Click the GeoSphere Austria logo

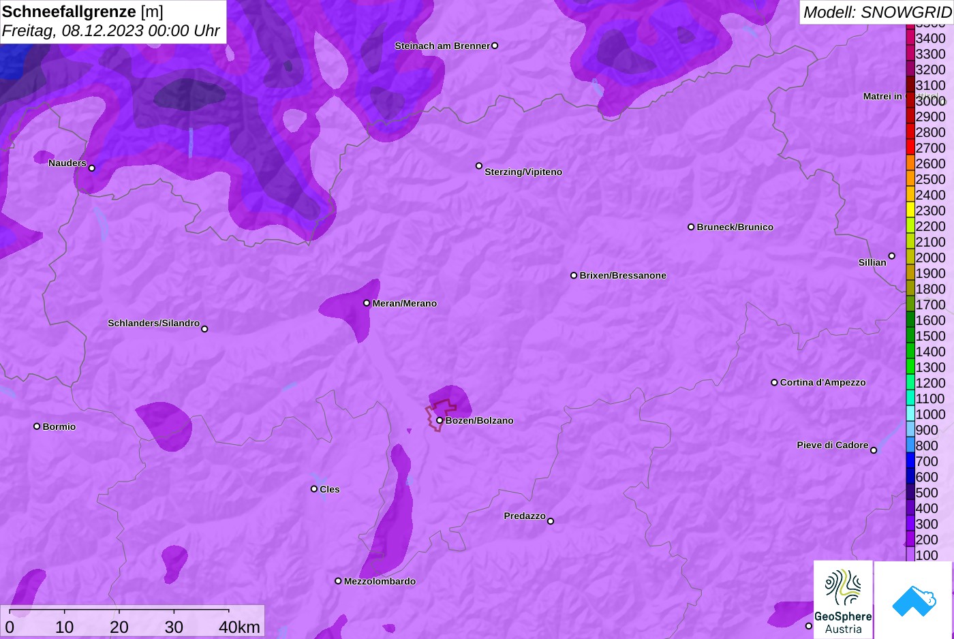[843, 599]
